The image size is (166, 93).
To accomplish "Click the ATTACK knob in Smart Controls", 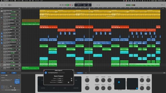I will point(142,80).
